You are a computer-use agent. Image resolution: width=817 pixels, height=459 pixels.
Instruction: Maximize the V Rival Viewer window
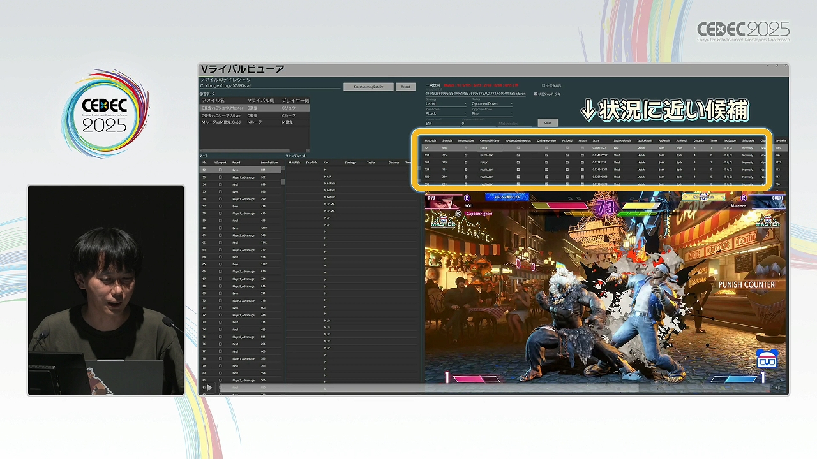click(x=776, y=66)
